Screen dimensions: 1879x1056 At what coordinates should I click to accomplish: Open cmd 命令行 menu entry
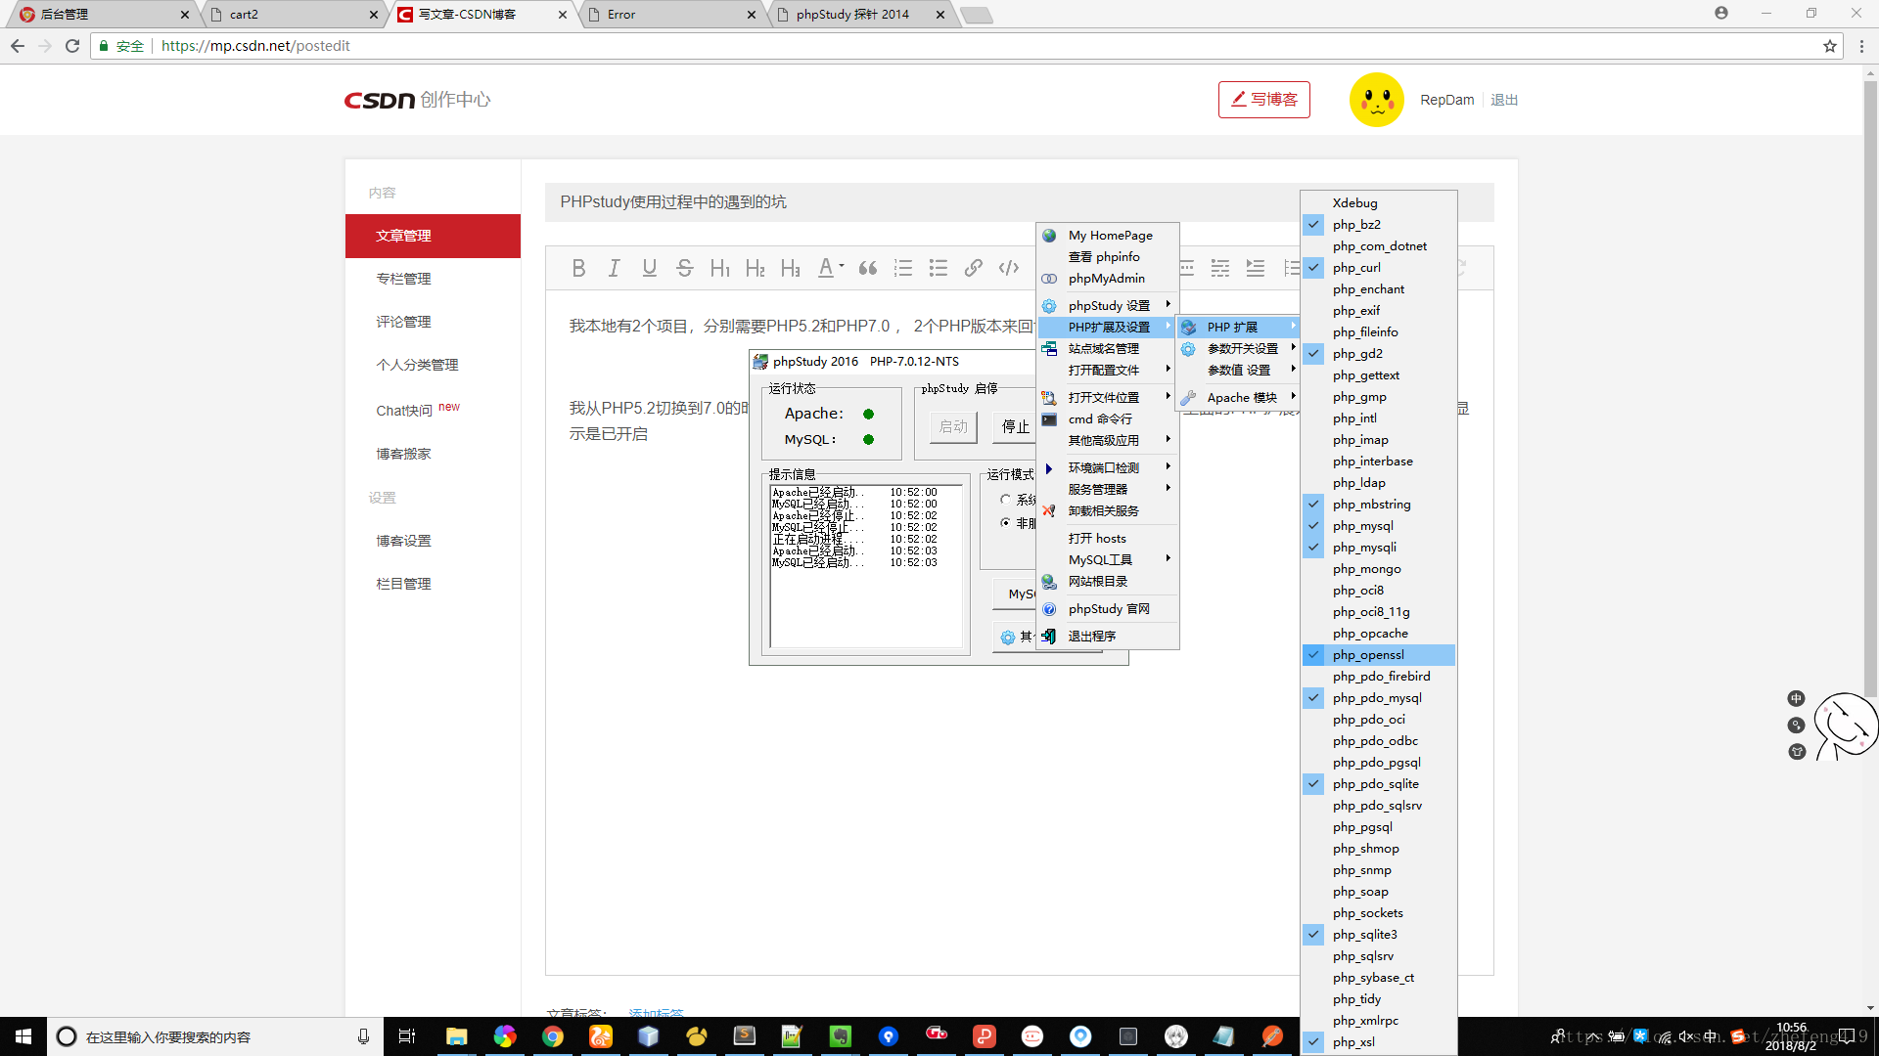1107,418
